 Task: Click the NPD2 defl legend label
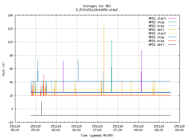click(x=156, y=30)
